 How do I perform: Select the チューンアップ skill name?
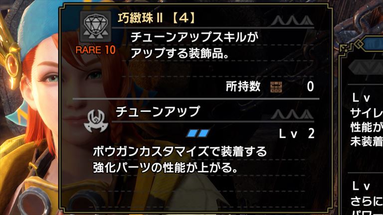tap(158, 111)
